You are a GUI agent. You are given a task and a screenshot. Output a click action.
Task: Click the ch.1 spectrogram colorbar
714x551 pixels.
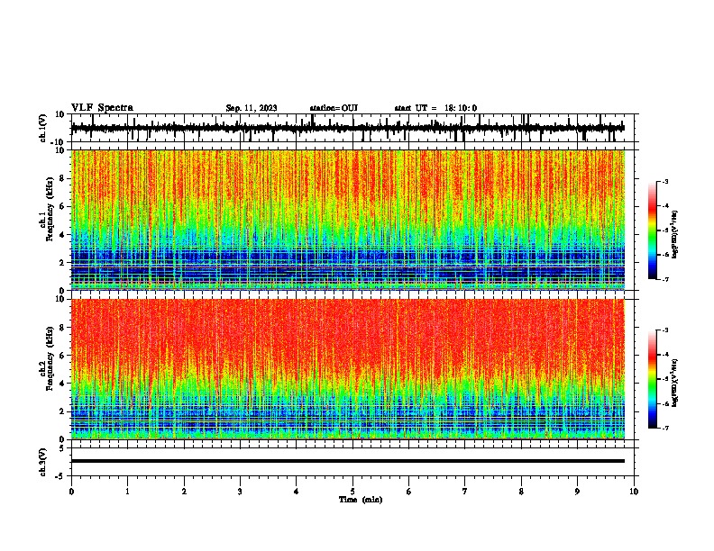(652, 230)
